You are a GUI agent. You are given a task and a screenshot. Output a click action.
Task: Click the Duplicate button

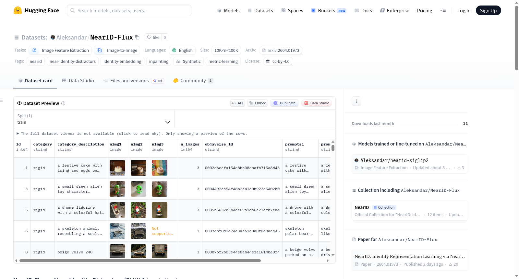[x=284, y=103]
